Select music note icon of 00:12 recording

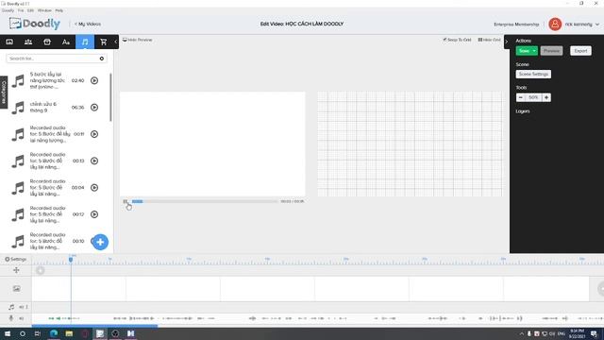[x=18, y=214]
